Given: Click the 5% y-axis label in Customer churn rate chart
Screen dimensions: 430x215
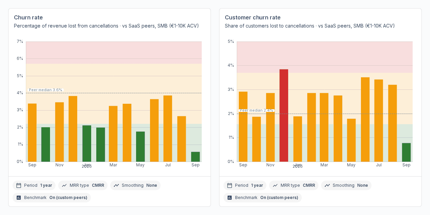Looking at the screenshot, I should click(231, 42).
